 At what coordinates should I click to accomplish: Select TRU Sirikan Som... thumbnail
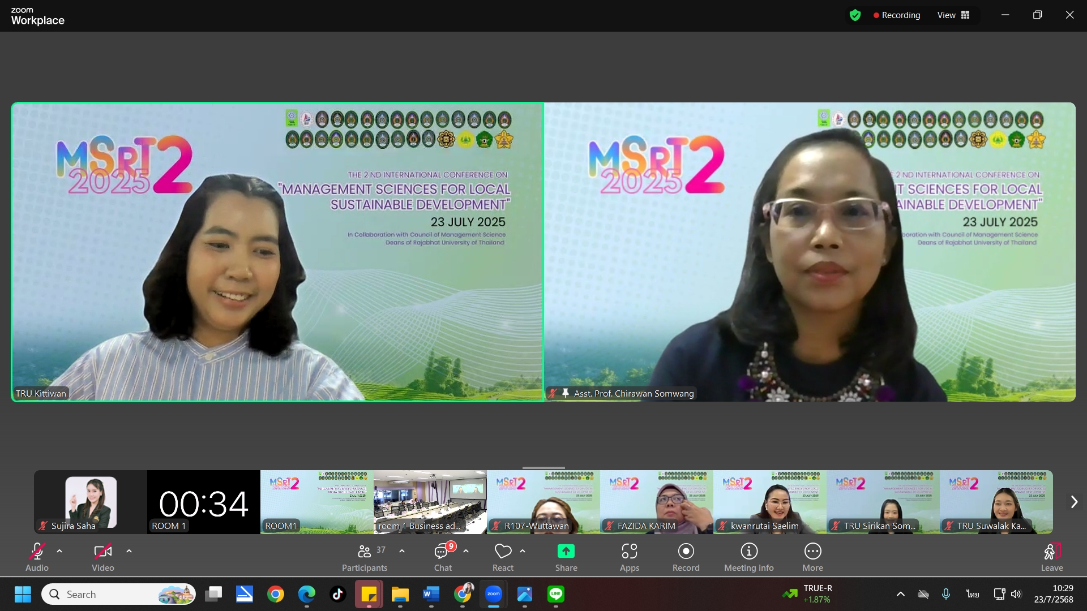pyautogui.click(x=883, y=502)
